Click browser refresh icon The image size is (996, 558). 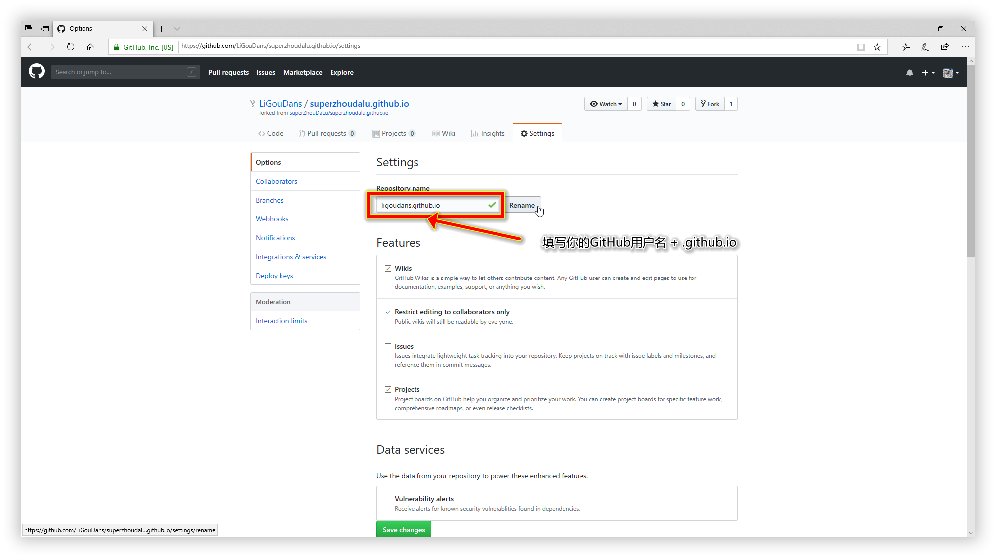tap(71, 47)
